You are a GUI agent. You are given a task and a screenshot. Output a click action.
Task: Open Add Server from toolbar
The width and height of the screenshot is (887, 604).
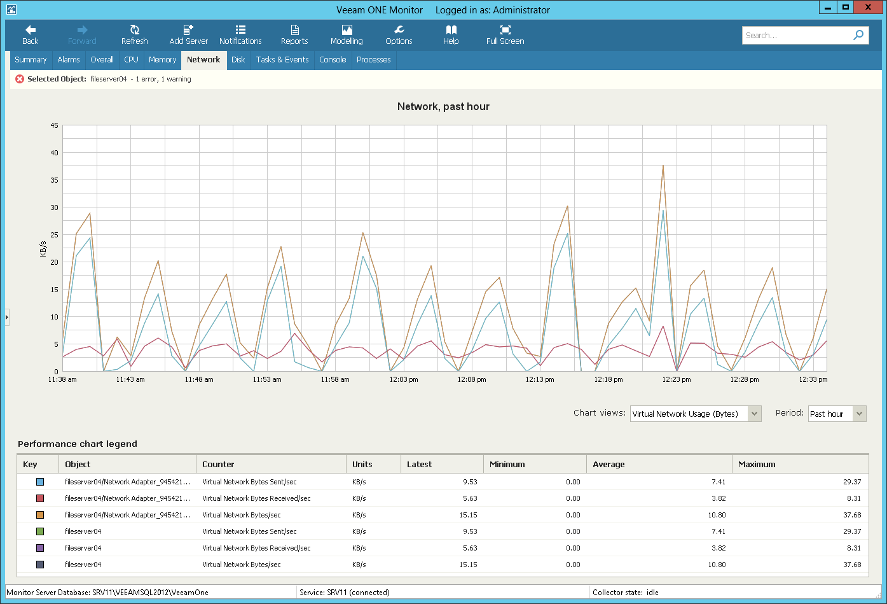[x=188, y=35]
